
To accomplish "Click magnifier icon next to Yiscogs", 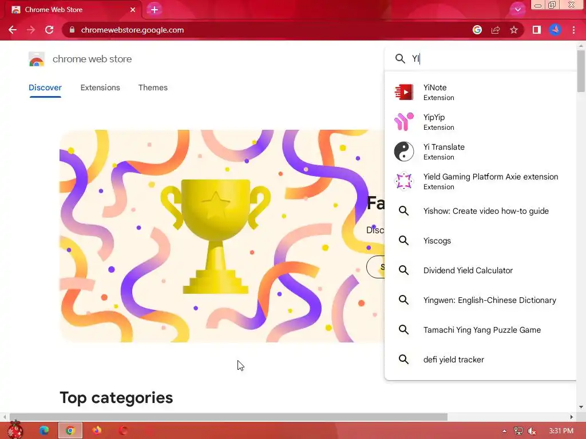I will click(403, 241).
